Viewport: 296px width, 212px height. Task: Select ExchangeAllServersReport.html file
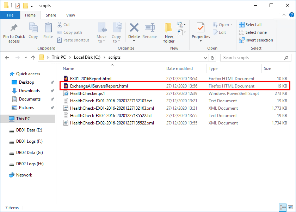pyautogui.click(x=175, y=86)
